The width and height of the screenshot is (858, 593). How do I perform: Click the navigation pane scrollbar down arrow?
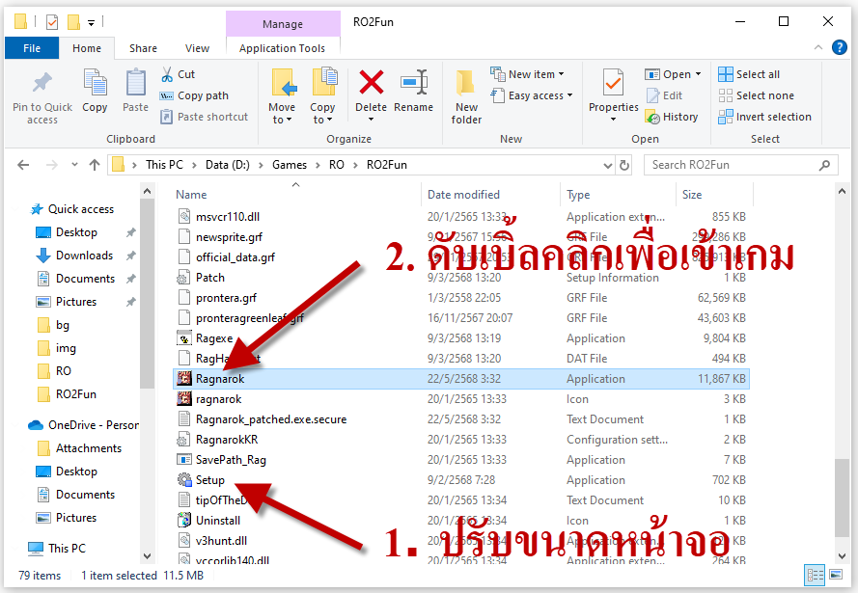(x=147, y=555)
